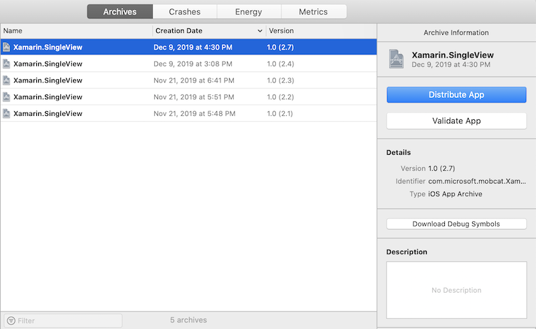Focus the Filter input field

[x=63, y=320]
